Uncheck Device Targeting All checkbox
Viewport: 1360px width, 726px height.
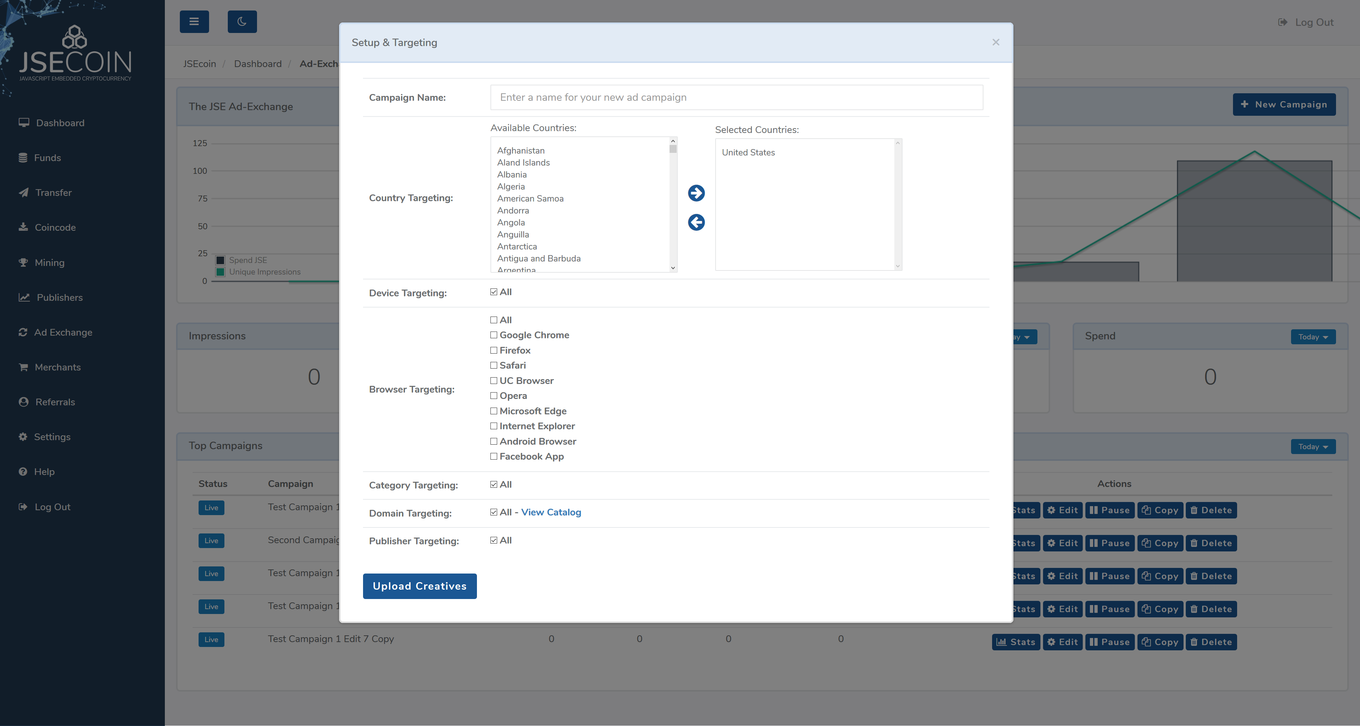click(494, 292)
